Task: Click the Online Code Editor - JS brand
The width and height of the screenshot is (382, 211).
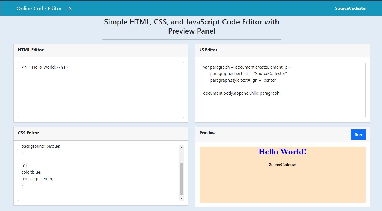Action: tap(44, 8)
